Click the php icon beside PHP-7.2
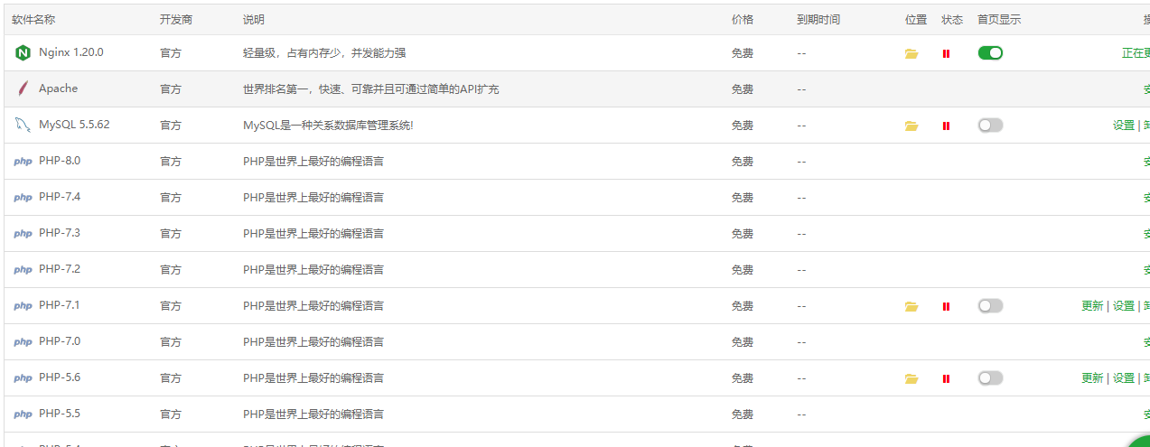Image resolution: width=1150 pixels, height=447 pixels. pyautogui.click(x=23, y=270)
